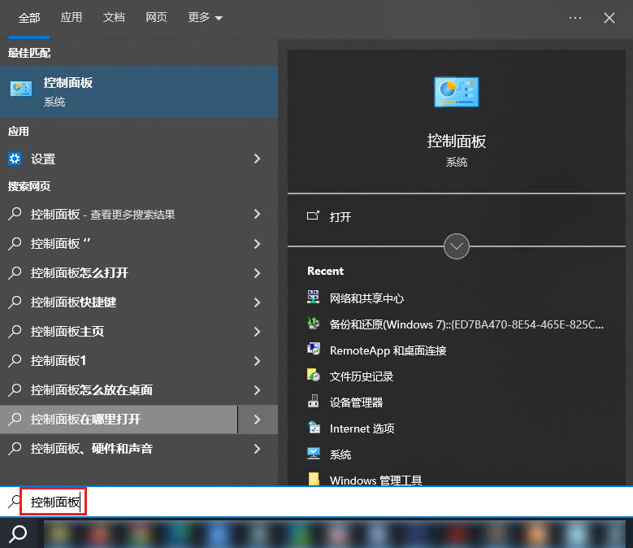Expand arrow beside 控制面板怎么放在桌面
This screenshot has width=633, height=548.
pyautogui.click(x=257, y=390)
